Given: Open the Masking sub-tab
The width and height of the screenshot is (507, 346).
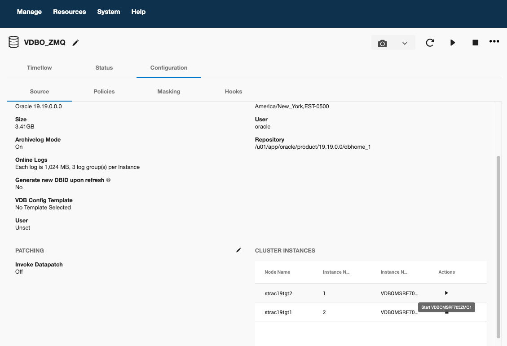Looking at the screenshot, I should 168,91.
